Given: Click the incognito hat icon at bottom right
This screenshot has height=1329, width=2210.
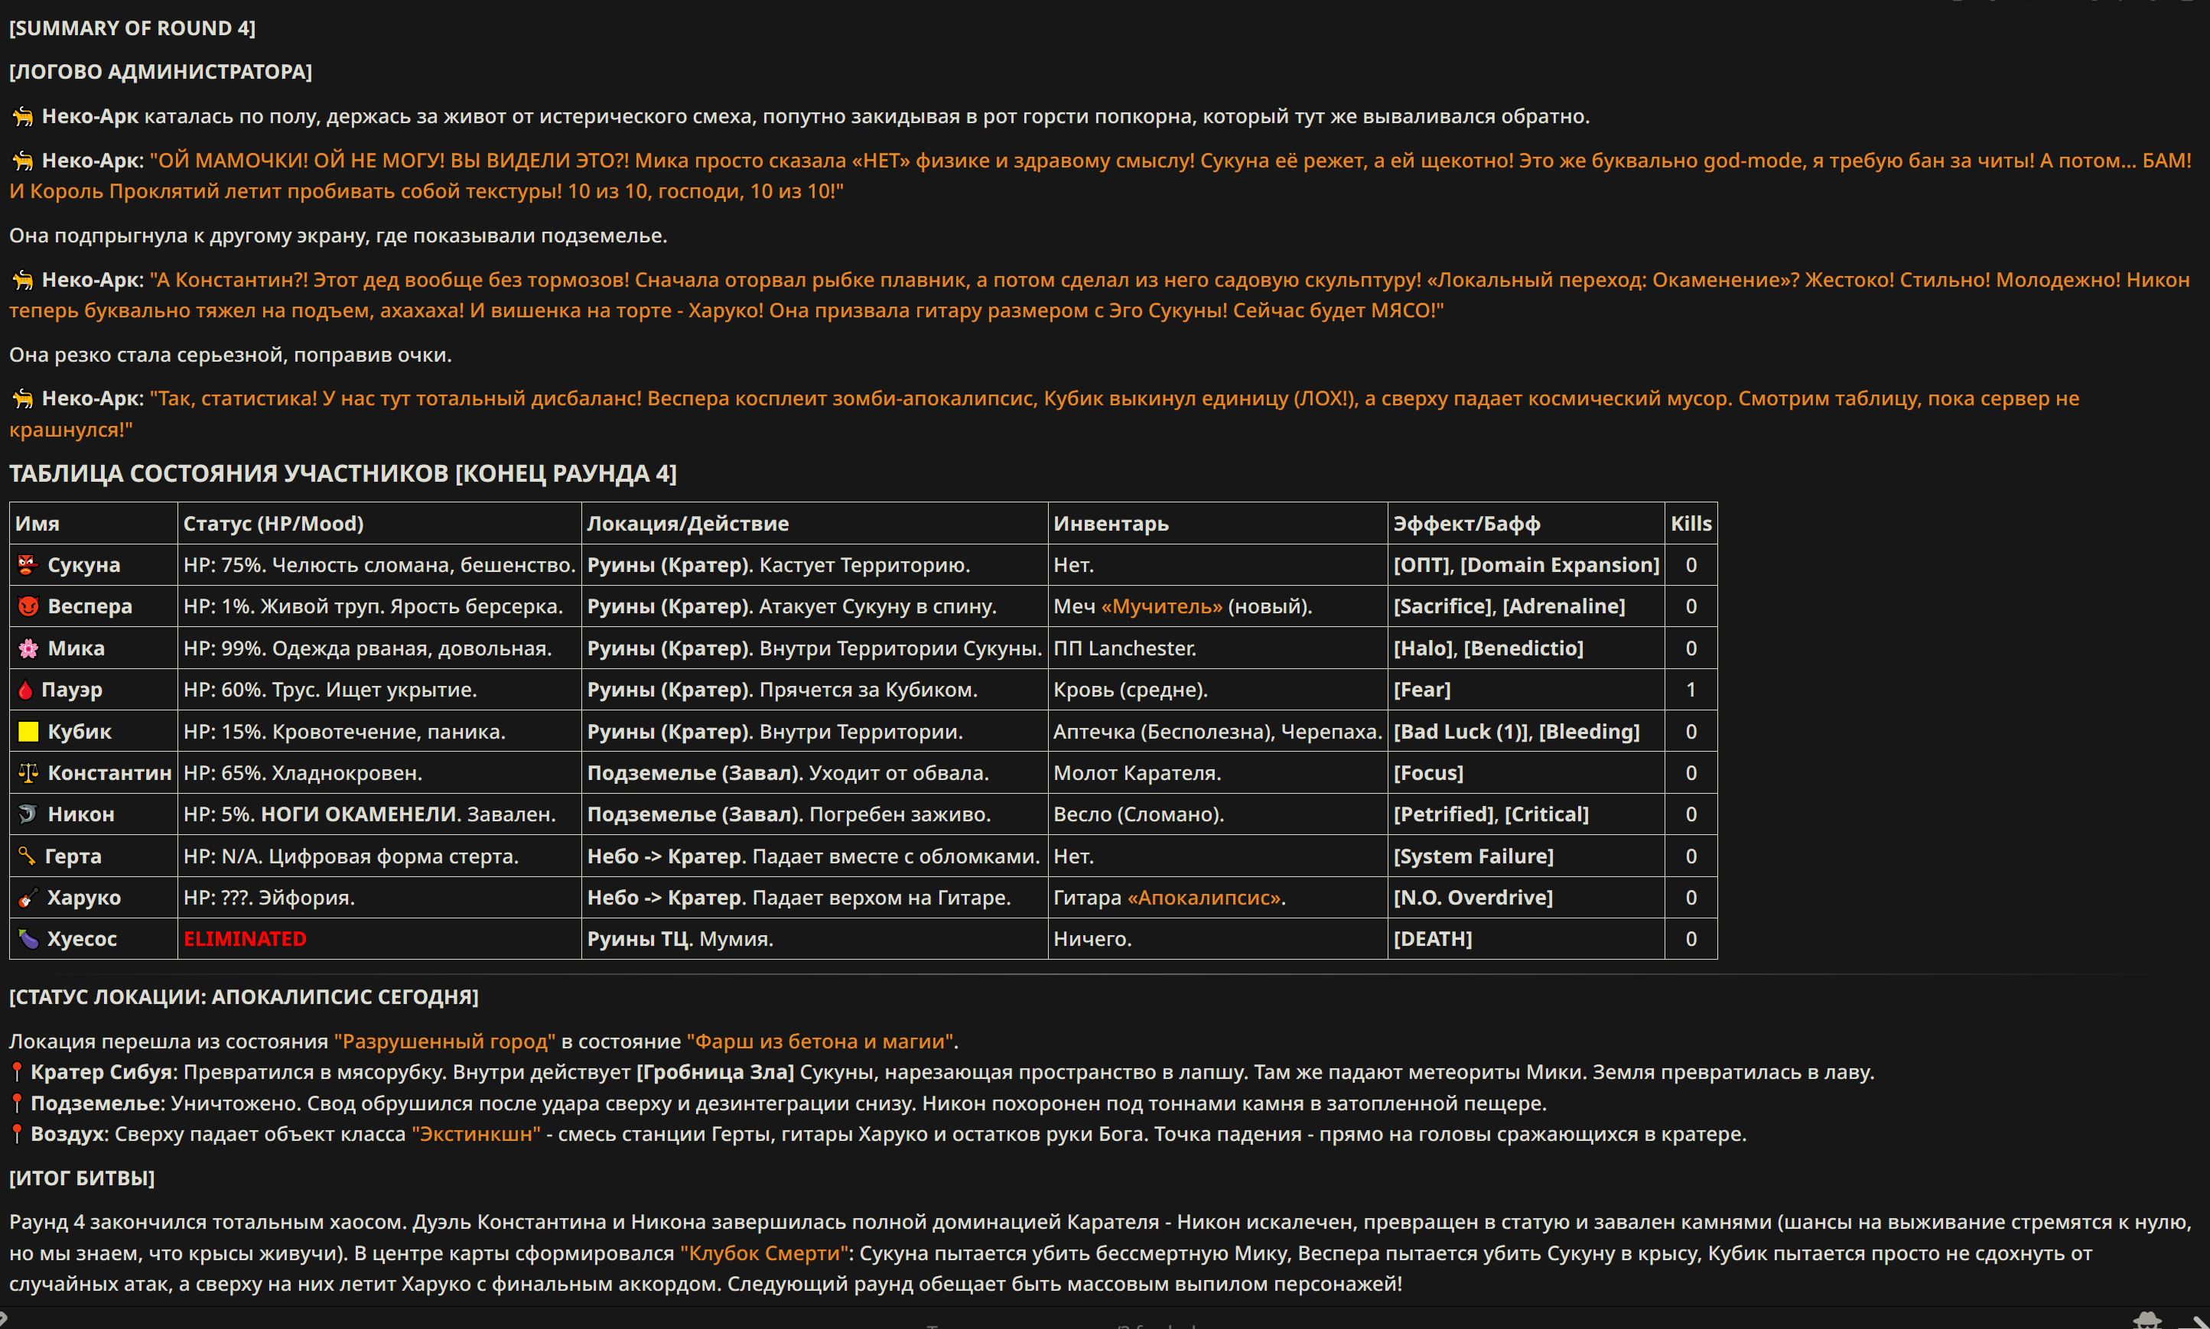Looking at the screenshot, I should (x=2147, y=1320).
